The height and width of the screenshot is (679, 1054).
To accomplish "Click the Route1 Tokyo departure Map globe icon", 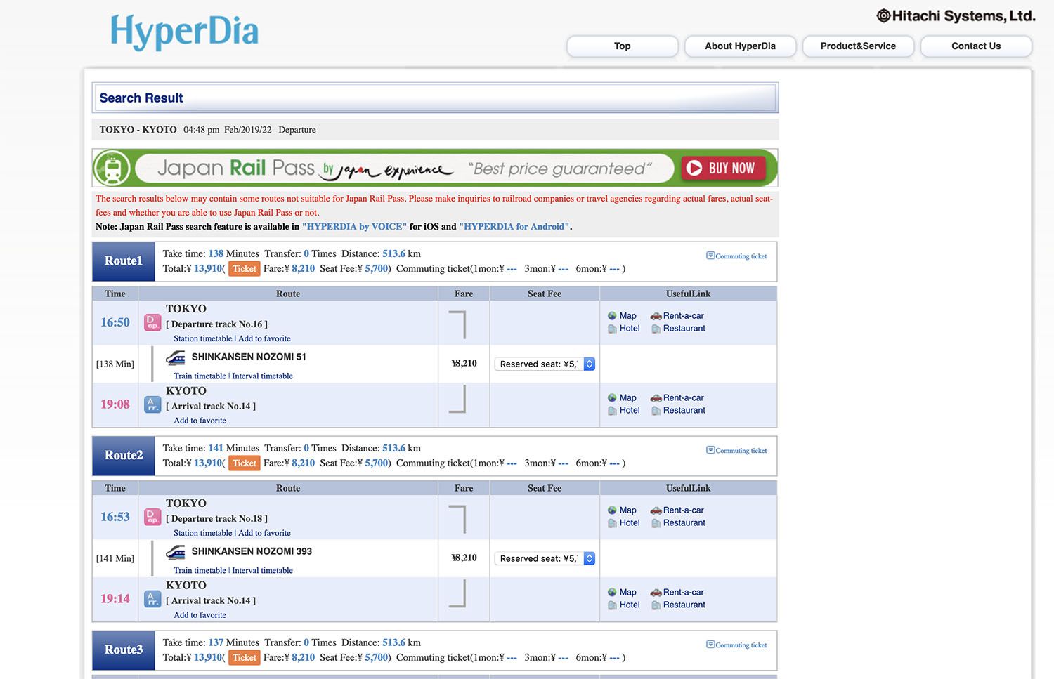I will [612, 316].
